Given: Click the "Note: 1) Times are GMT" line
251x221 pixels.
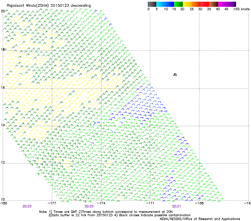Looking at the screenshot, I should (x=105, y=212).
